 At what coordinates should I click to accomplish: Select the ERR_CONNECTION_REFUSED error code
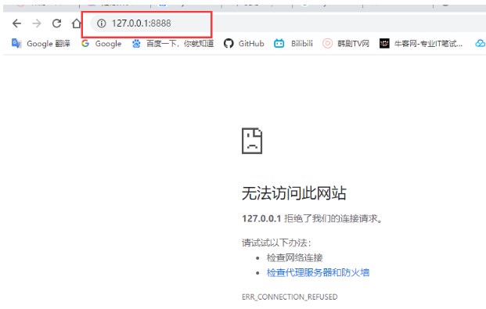290,297
